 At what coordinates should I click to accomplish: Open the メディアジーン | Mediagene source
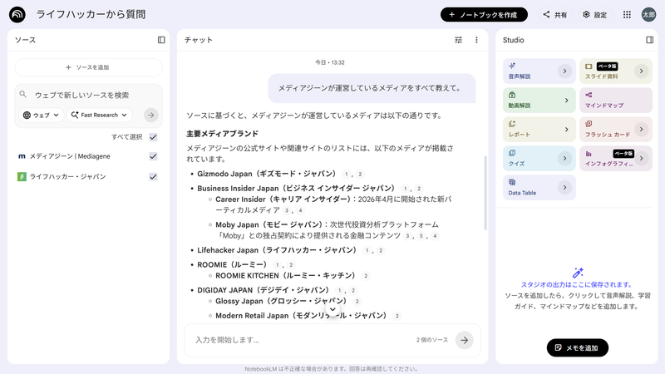(x=70, y=156)
